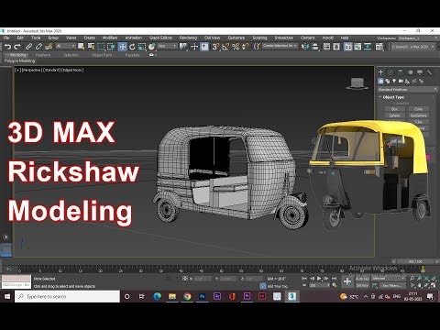Click the GeoSphere primitive button
Viewport: 440px width, 330px height.
(x=419, y=115)
